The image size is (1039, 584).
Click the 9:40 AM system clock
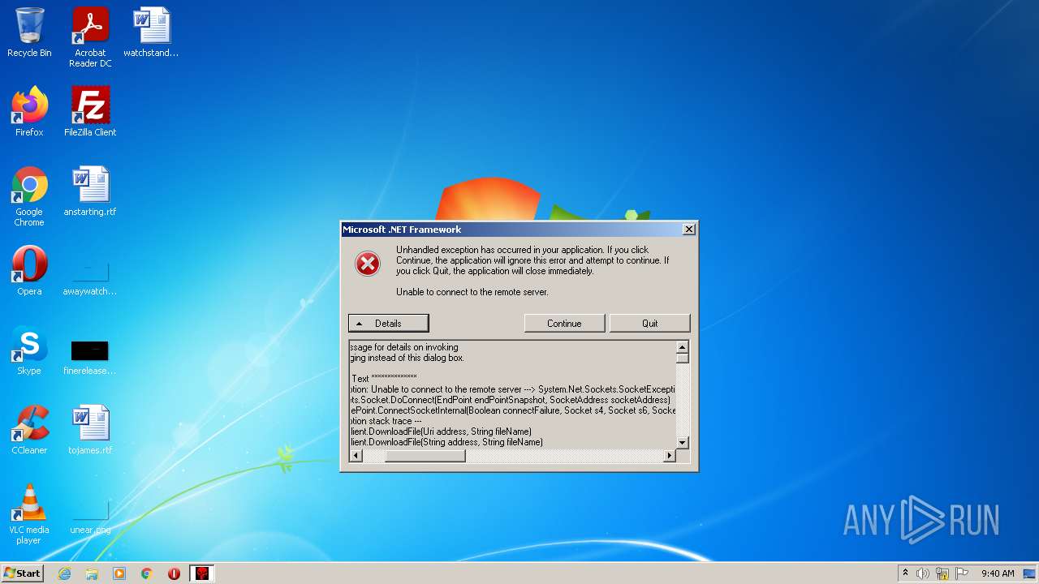tap(998, 573)
